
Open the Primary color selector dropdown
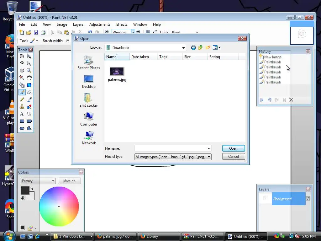38,181
